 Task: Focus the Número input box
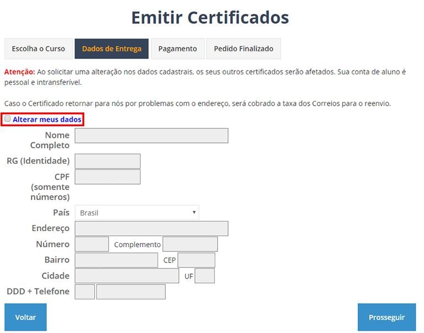91,244
